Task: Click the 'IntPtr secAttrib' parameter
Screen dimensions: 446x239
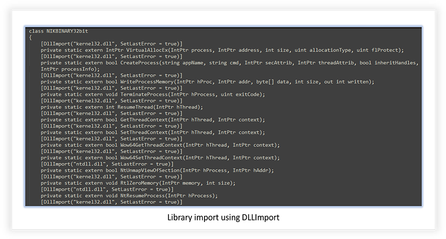Action: coord(268,63)
